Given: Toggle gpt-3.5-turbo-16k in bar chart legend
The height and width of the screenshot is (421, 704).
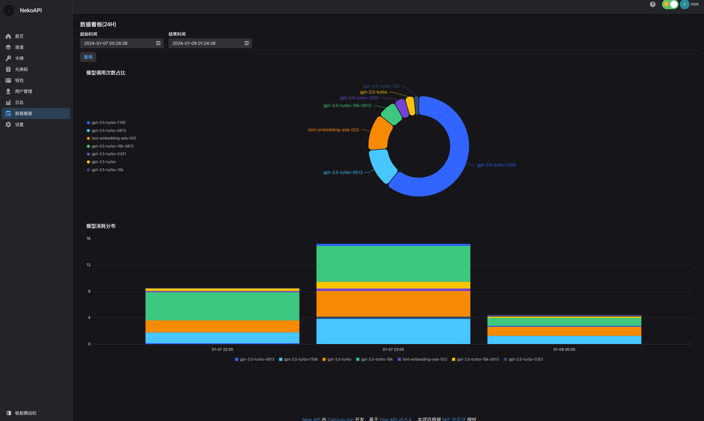Looking at the screenshot, I should [x=374, y=359].
